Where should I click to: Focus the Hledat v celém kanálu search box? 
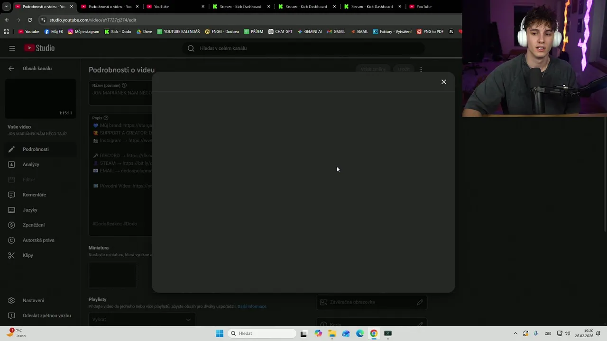[x=303, y=48]
